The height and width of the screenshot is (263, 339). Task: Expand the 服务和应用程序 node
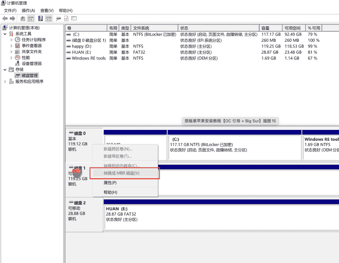[x=5, y=82]
